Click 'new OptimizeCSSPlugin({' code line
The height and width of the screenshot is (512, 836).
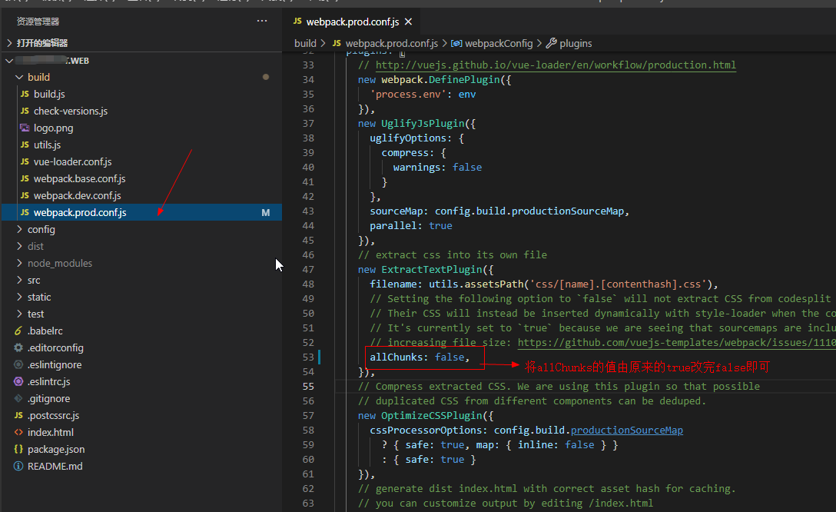pyautogui.click(x=426, y=415)
